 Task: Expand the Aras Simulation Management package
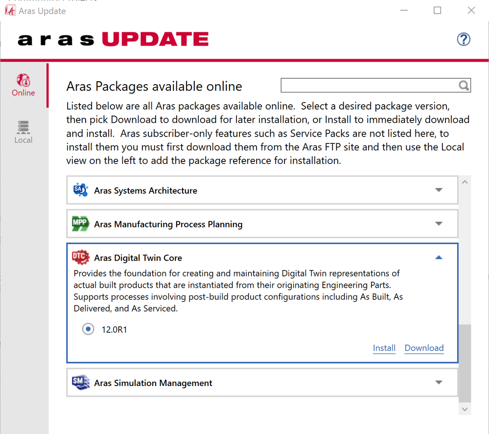click(x=439, y=382)
